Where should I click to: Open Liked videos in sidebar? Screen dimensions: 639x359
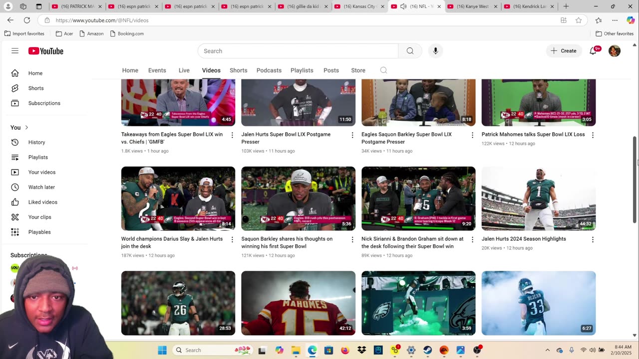[x=43, y=202]
